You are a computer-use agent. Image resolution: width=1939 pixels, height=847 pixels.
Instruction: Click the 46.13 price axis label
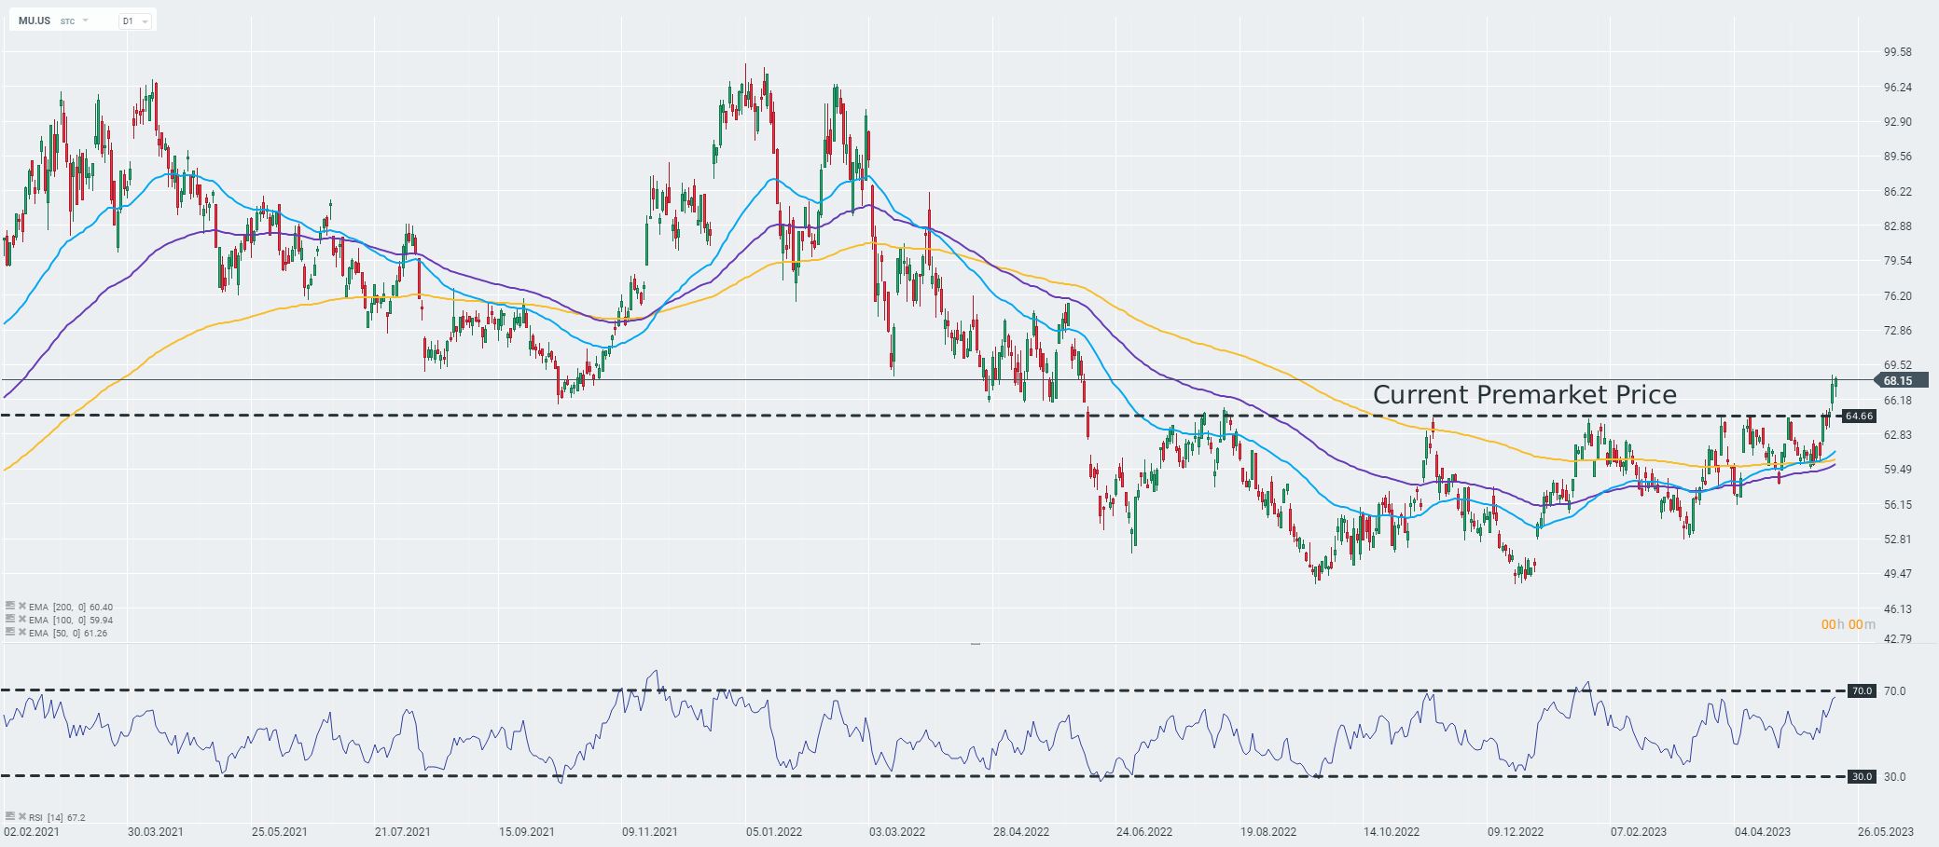point(1898,609)
